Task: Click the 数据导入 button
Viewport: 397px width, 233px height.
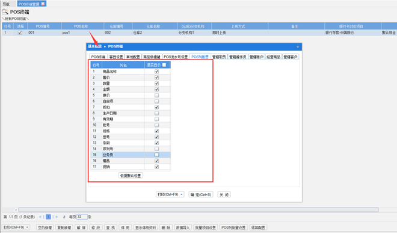Action: 183,228
